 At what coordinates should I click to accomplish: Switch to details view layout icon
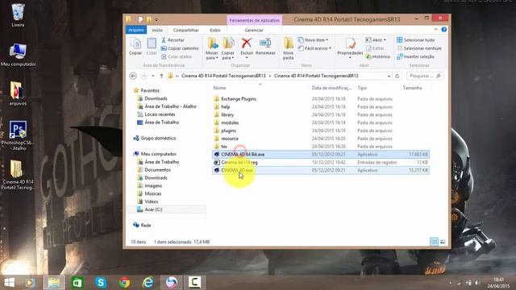coord(434,242)
